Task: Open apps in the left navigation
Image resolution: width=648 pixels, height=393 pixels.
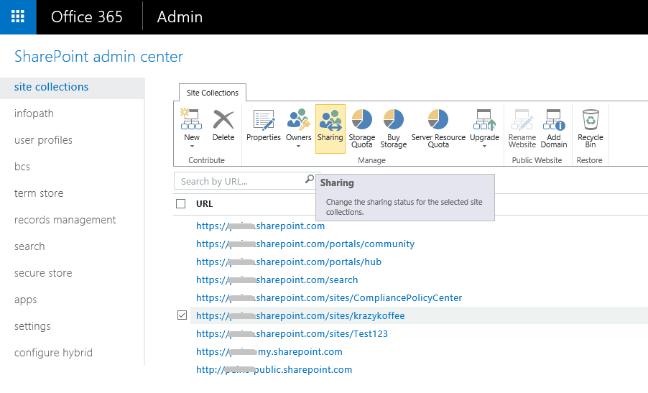Action: 25,300
